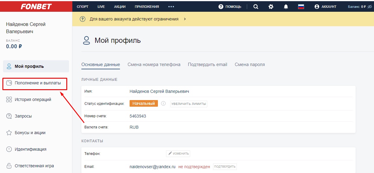
Task: Click the question bubble icon for Запросы
Action: point(9,116)
